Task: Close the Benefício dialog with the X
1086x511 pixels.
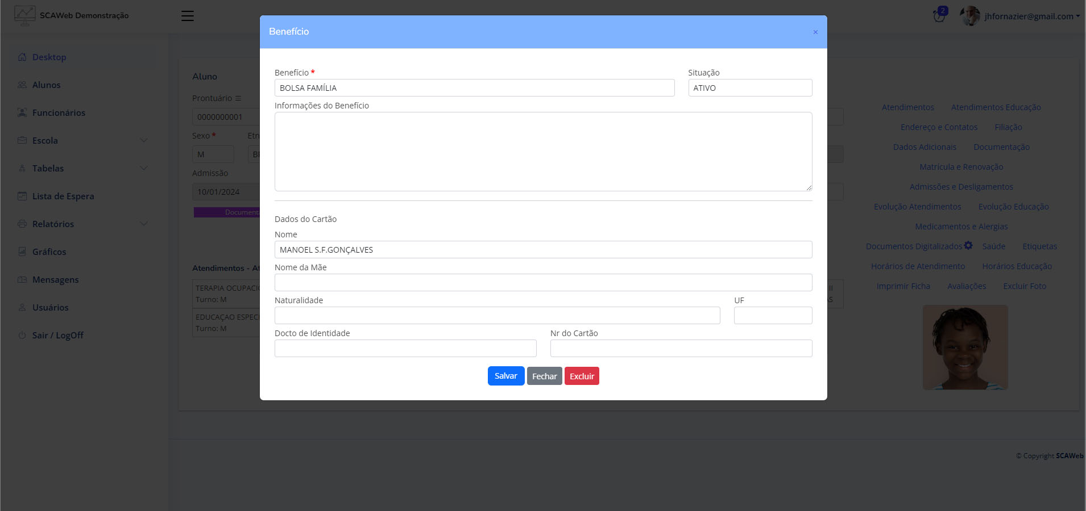Action: tap(815, 32)
